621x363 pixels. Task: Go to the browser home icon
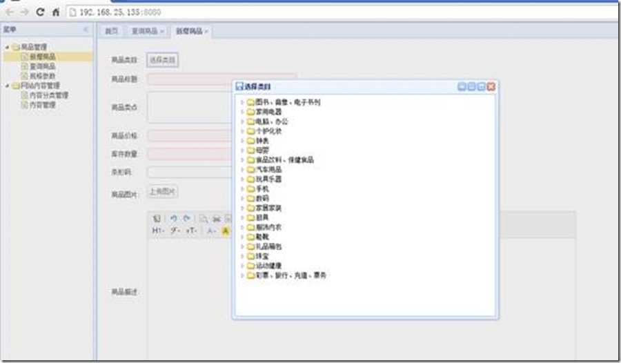tap(56, 12)
